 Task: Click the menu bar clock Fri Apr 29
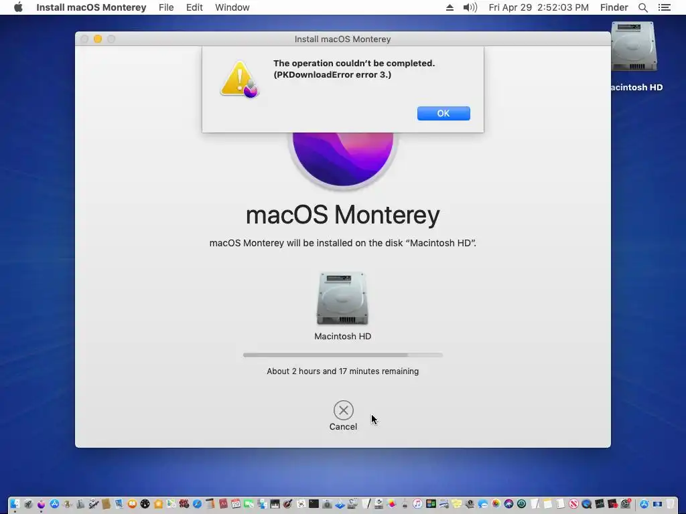click(539, 7)
